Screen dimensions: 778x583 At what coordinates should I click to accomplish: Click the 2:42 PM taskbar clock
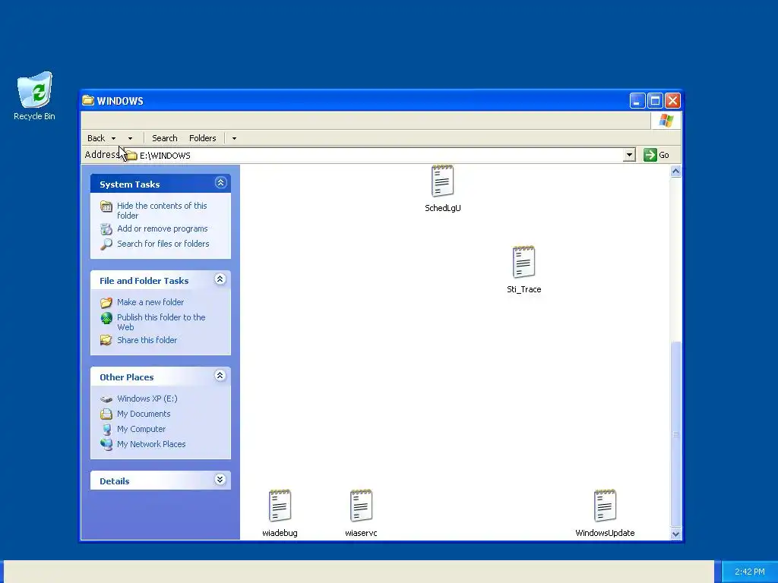(x=749, y=572)
